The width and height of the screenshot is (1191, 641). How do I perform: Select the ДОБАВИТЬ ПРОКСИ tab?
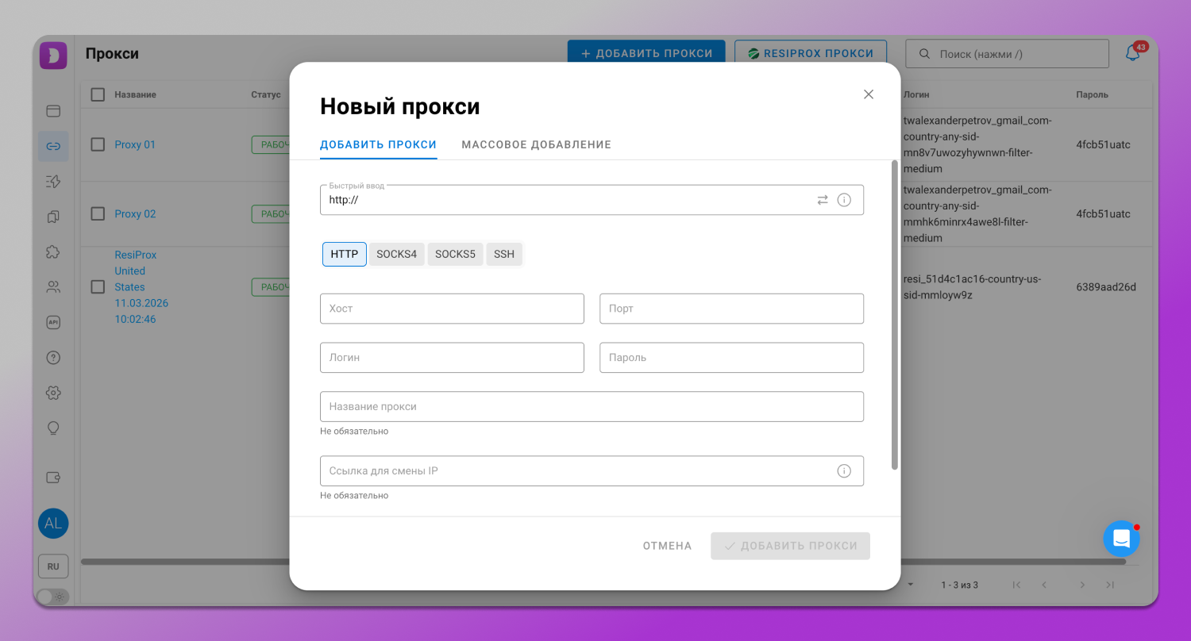pos(378,144)
